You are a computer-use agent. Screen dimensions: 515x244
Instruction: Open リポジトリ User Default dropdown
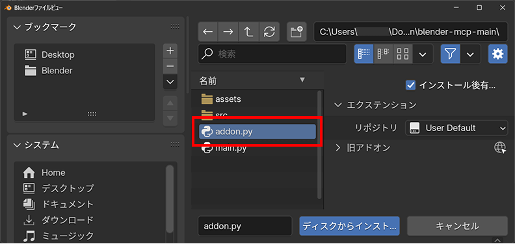pyautogui.click(x=456, y=128)
